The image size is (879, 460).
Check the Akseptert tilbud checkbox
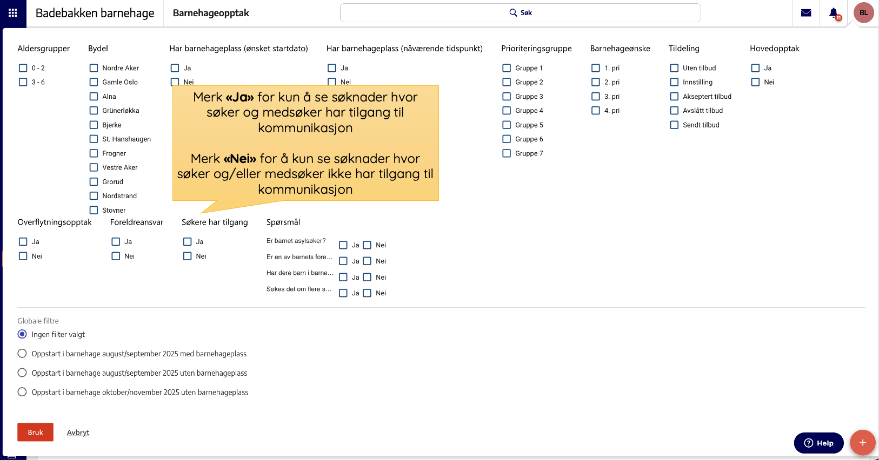click(x=674, y=97)
